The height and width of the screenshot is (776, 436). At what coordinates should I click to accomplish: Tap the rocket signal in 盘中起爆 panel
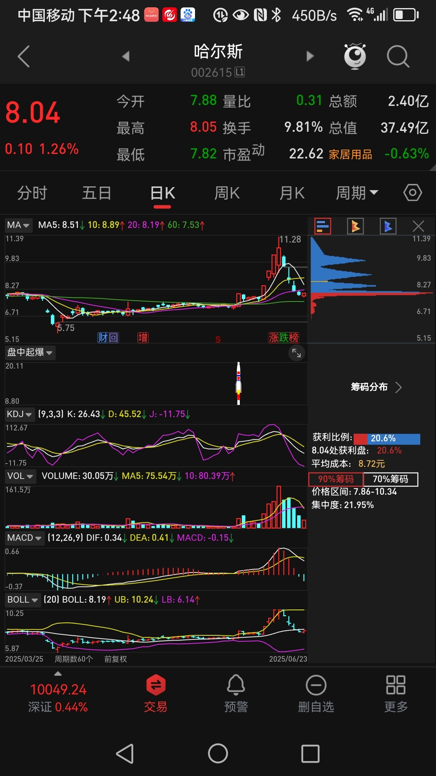coord(239,383)
